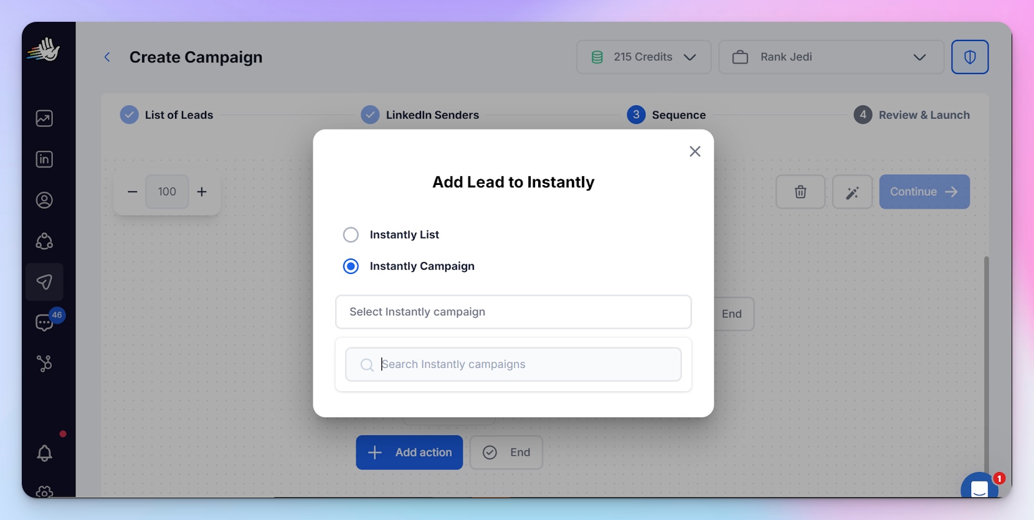Open the workflow branch sidebar icon
This screenshot has height=520, width=1034.
point(44,364)
